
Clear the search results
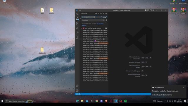tap(98, 14)
